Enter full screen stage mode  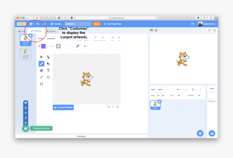pos(215,30)
